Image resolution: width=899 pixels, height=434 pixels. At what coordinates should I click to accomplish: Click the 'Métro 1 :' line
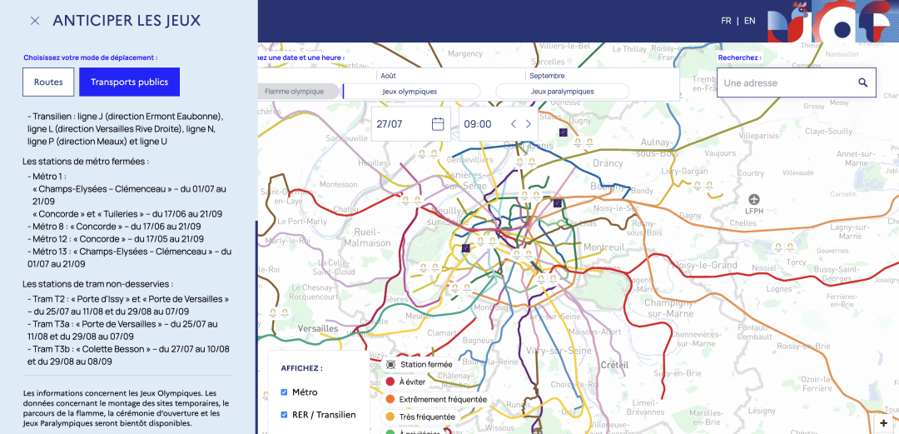tap(47, 177)
